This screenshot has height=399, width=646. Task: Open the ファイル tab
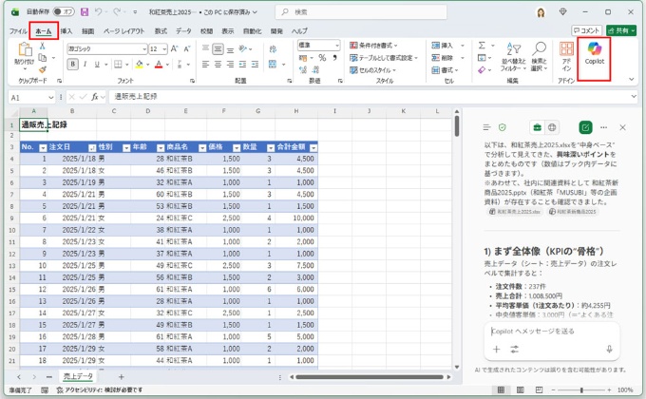coord(18,31)
